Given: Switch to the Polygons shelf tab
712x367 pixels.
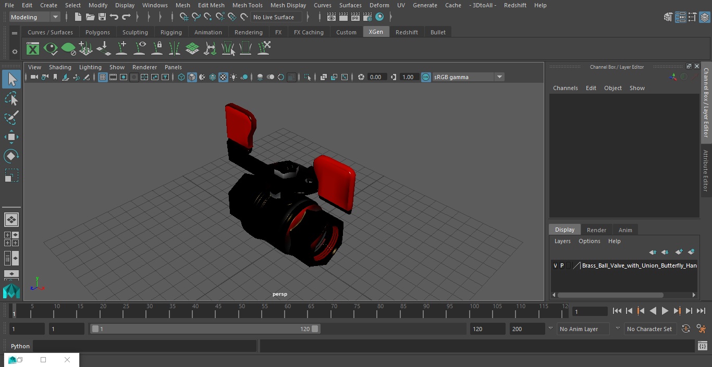Looking at the screenshot, I should point(97,32).
